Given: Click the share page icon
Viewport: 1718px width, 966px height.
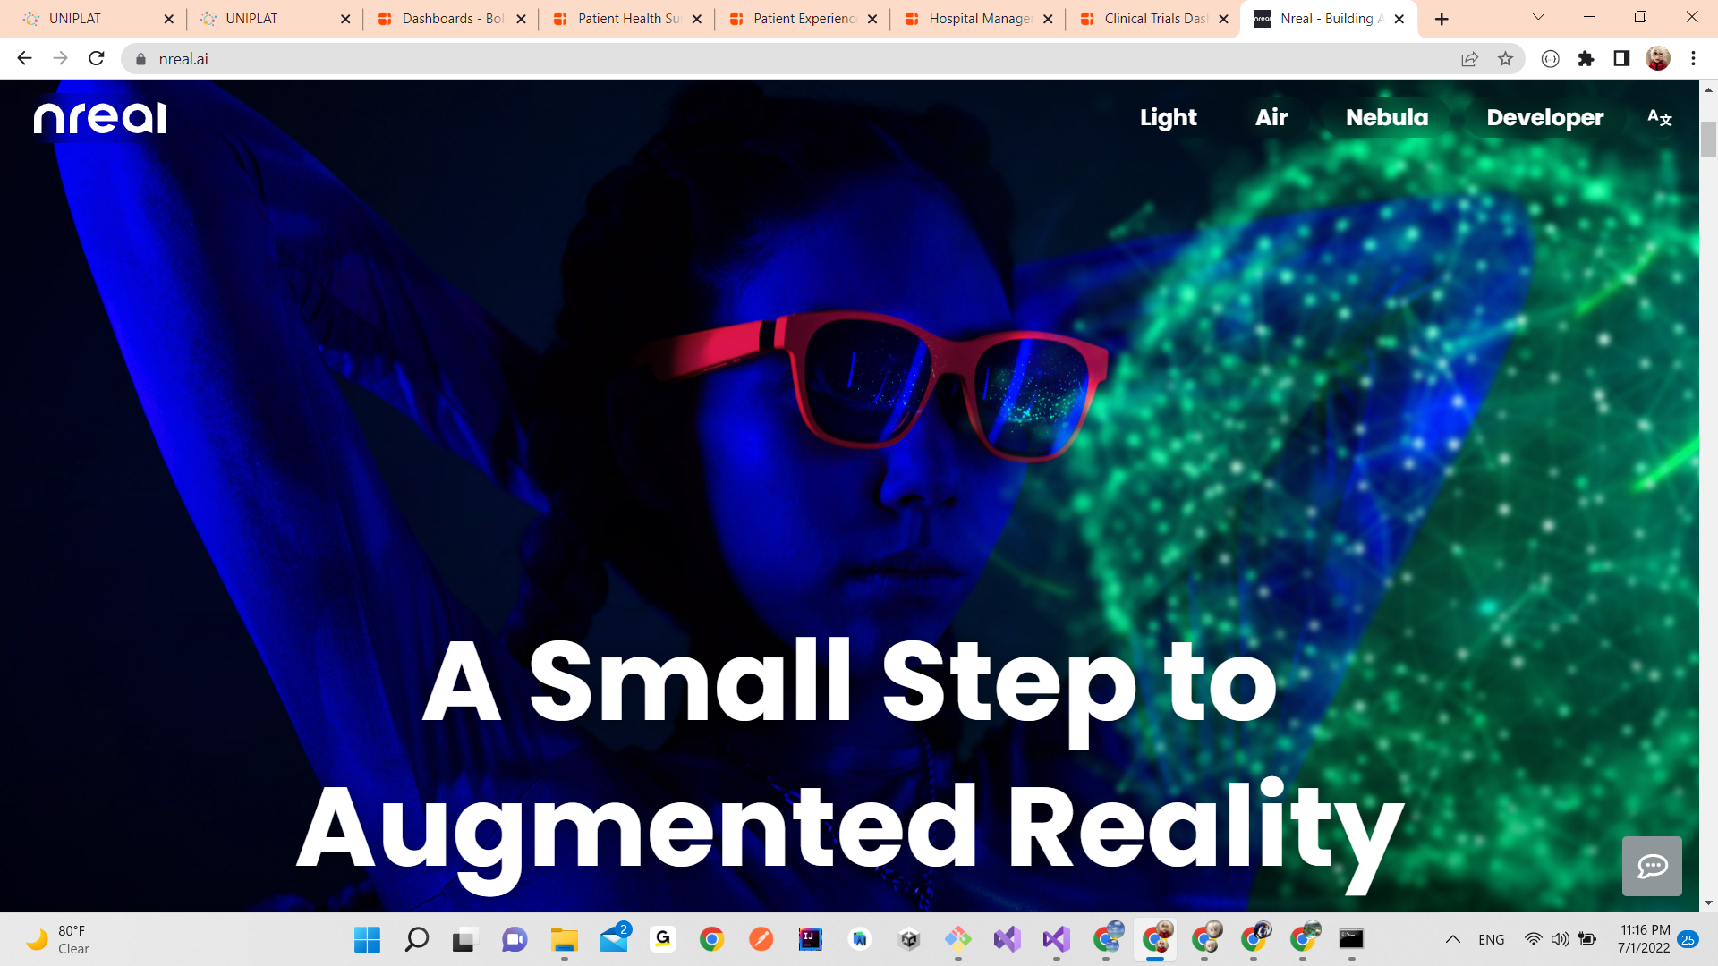Looking at the screenshot, I should pos(1469,59).
